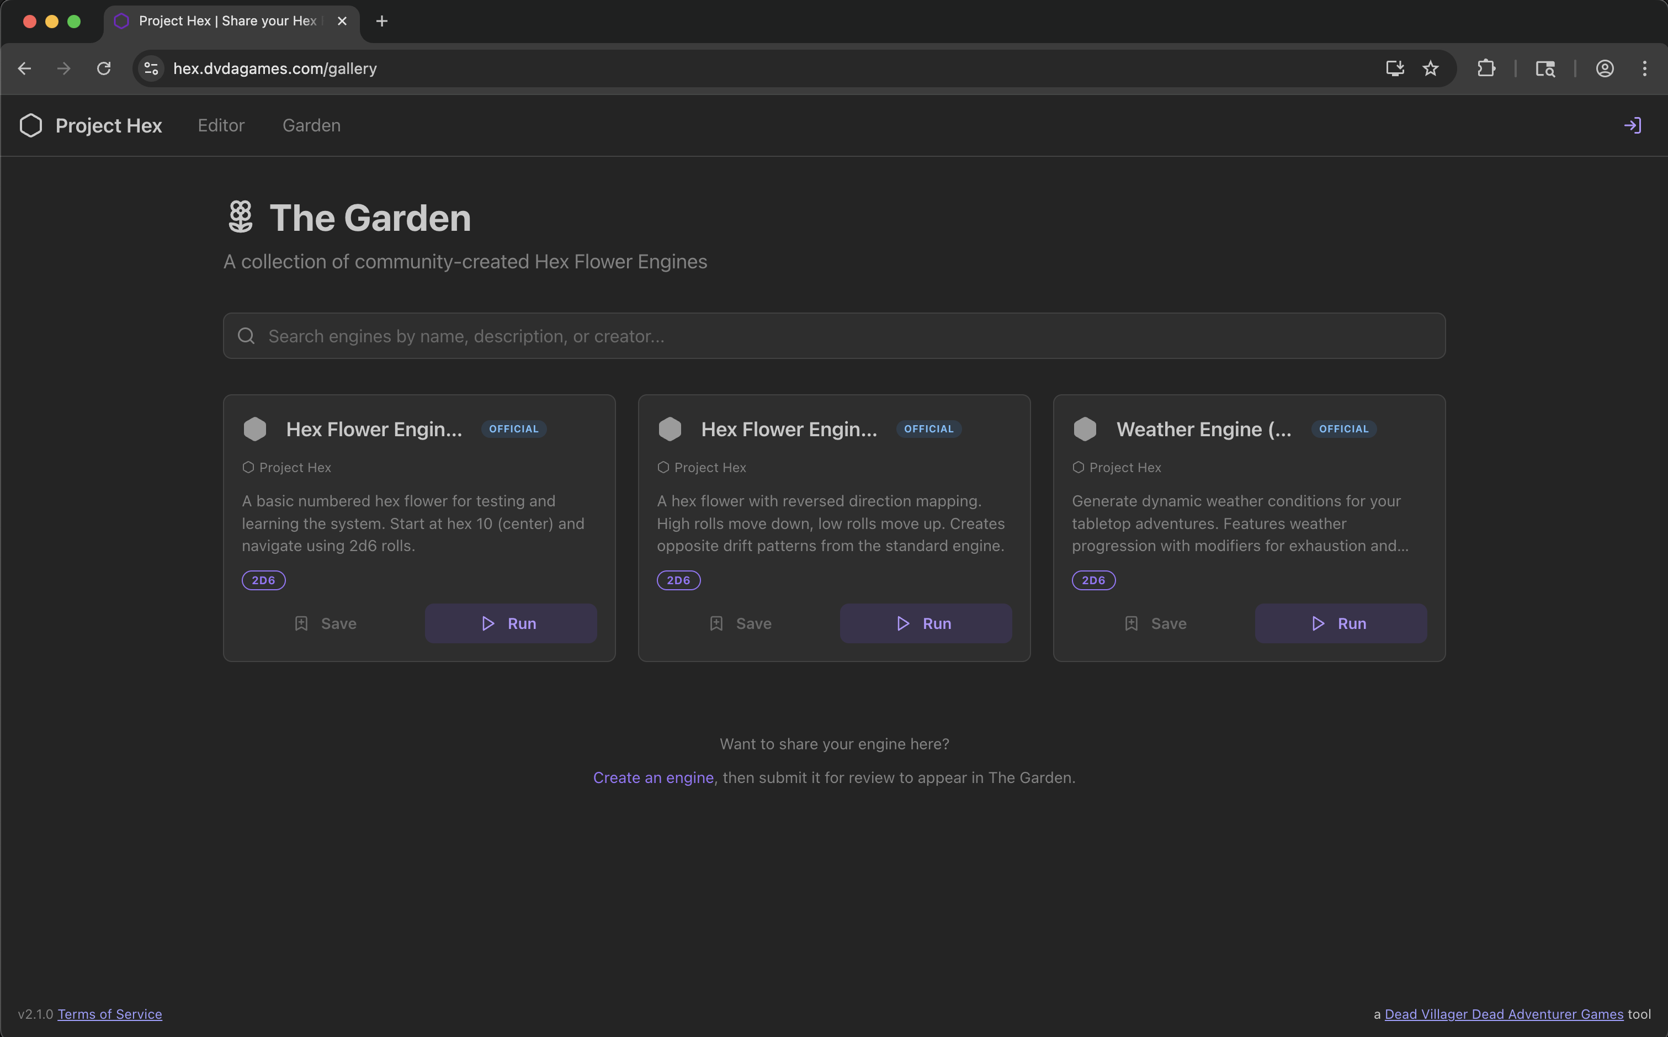Open the browser extensions puzzle icon

pyautogui.click(x=1487, y=68)
